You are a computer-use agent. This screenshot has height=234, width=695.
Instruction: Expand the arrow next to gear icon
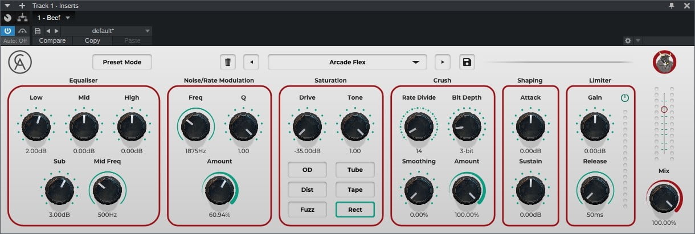(637, 41)
